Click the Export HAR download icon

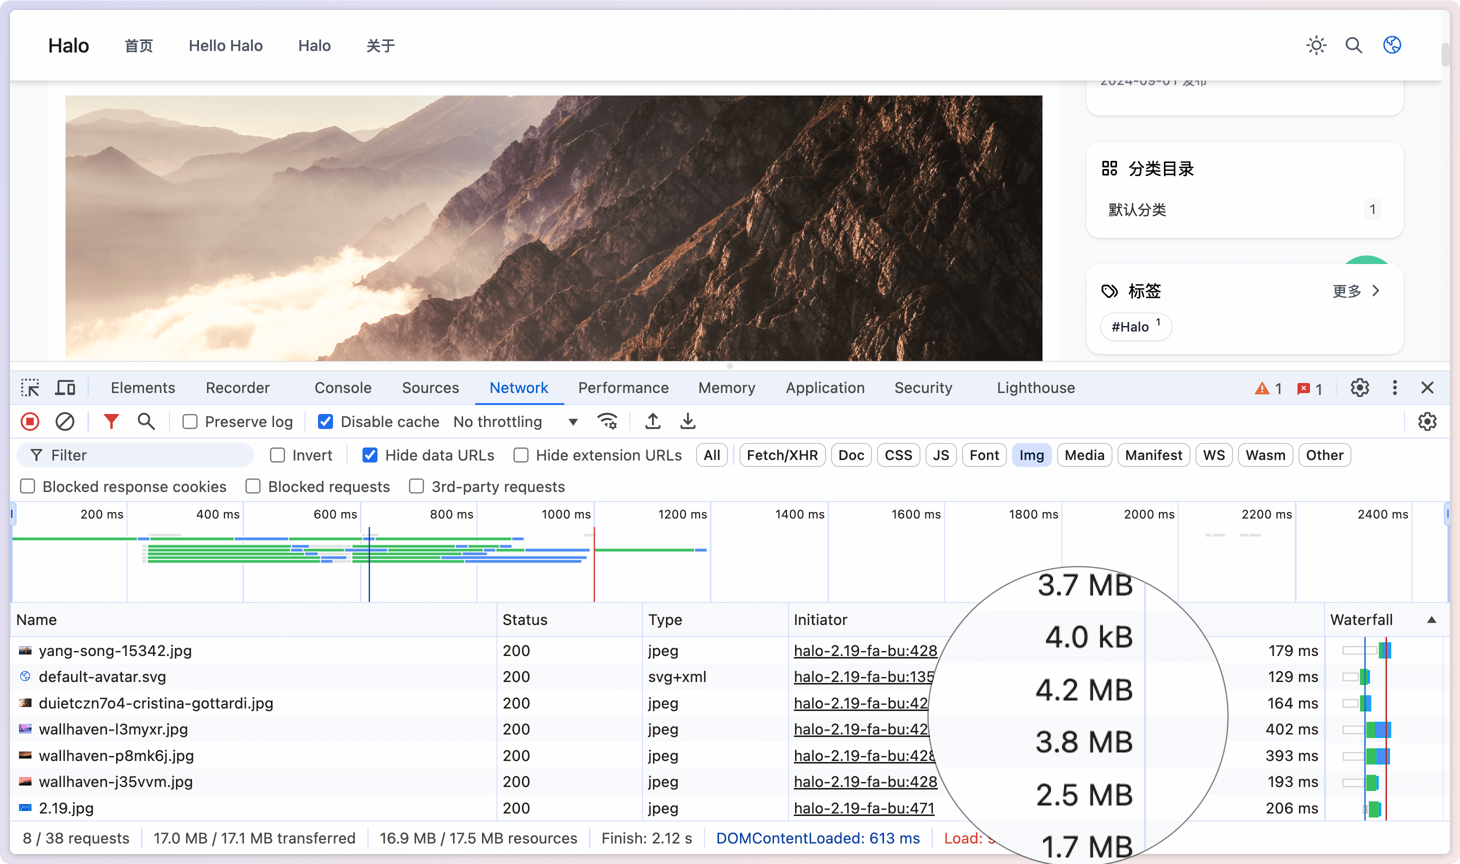(x=687, y=421)
